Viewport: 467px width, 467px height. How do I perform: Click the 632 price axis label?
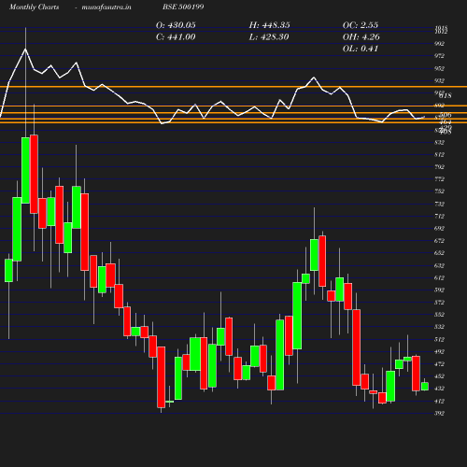(x=439, y=265)
